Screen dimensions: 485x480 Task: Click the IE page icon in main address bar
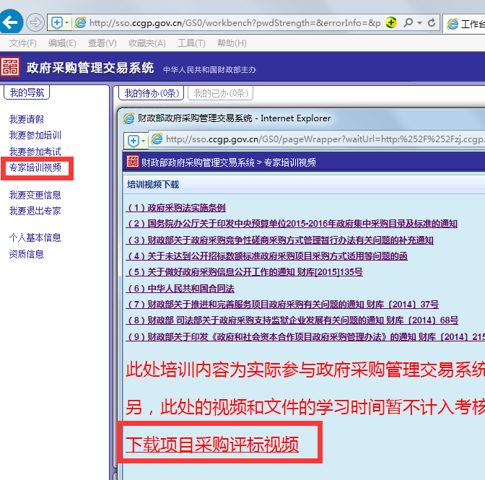(x=80, y=22)
